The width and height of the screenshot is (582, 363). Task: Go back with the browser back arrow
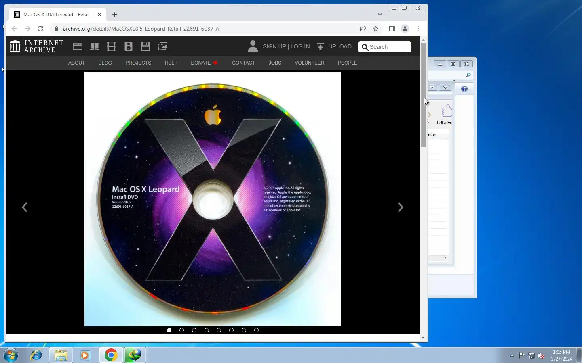tap(15, 29)
